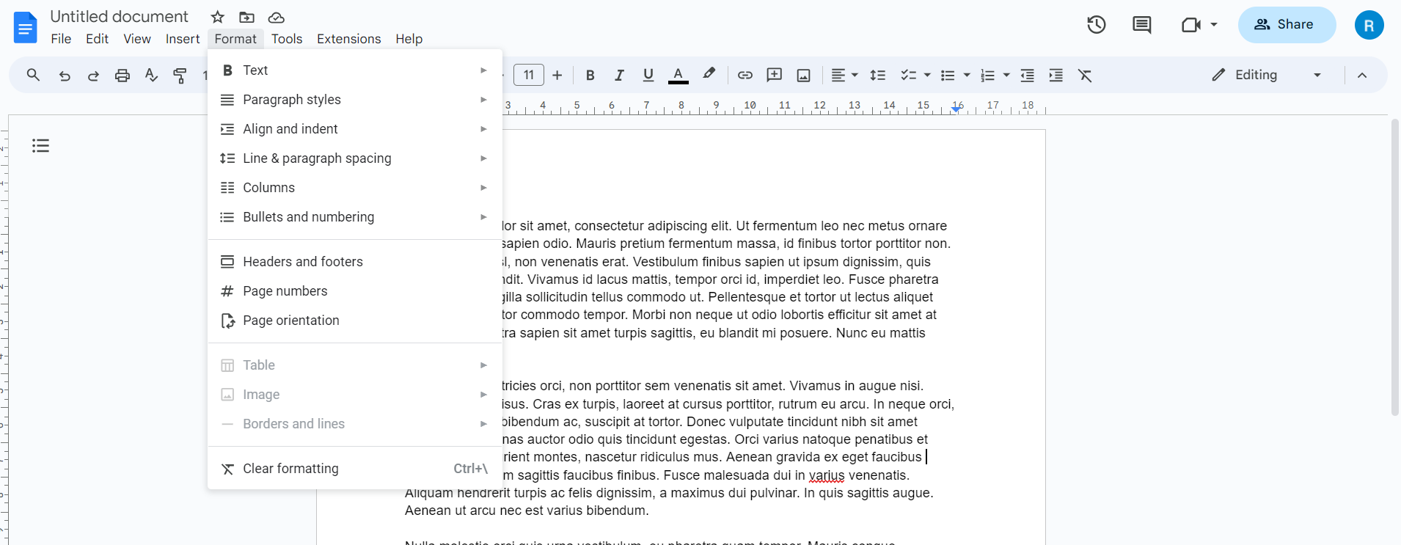
Task: Open line and paragraph spacing tool
Action: pyautogui.click(x=877, y=75)
